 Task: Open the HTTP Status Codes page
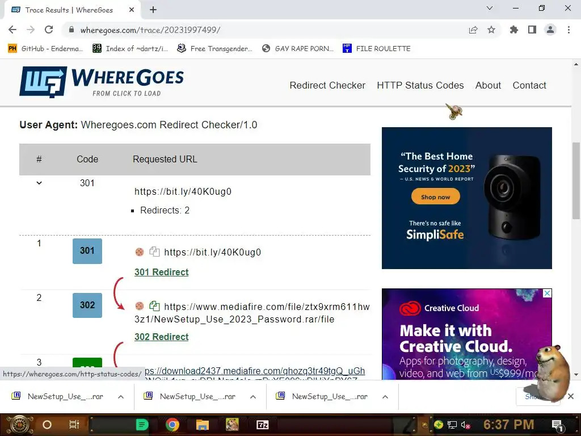420,85
